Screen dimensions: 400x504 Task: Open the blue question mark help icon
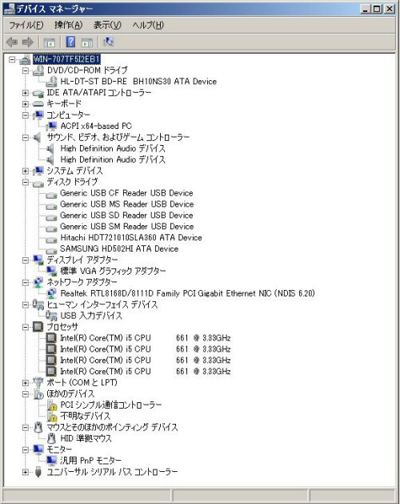coord(70,42)
